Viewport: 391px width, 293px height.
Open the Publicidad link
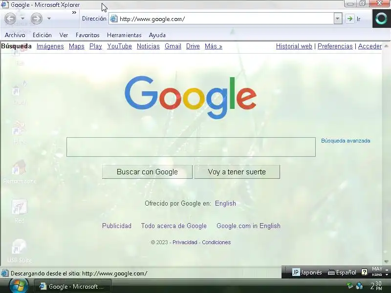coord(117,226)
